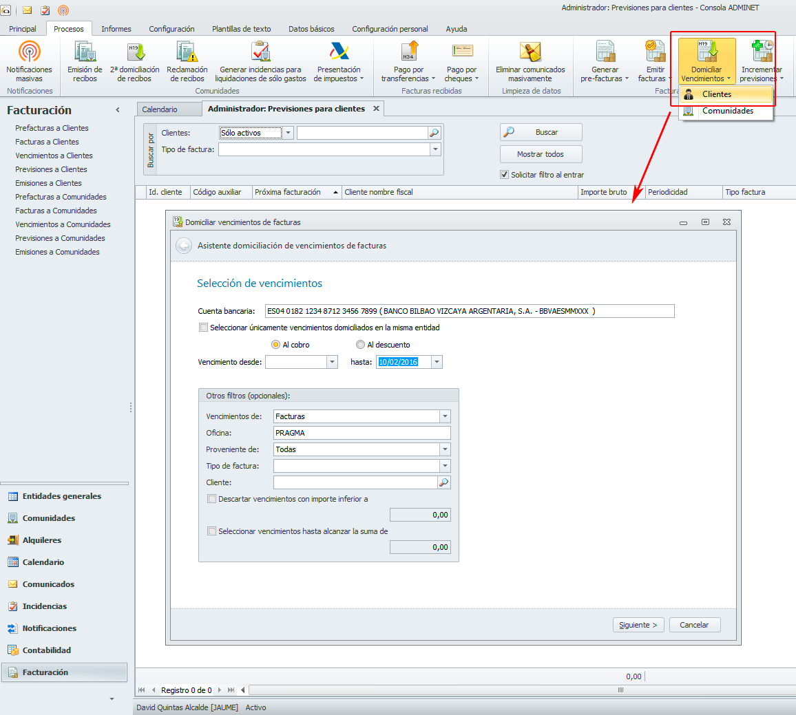Click the Notificaciones masivas ribbon icon

[x=29, y=53]
